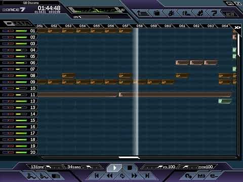Adjust the track 02 volume slider

21,37
